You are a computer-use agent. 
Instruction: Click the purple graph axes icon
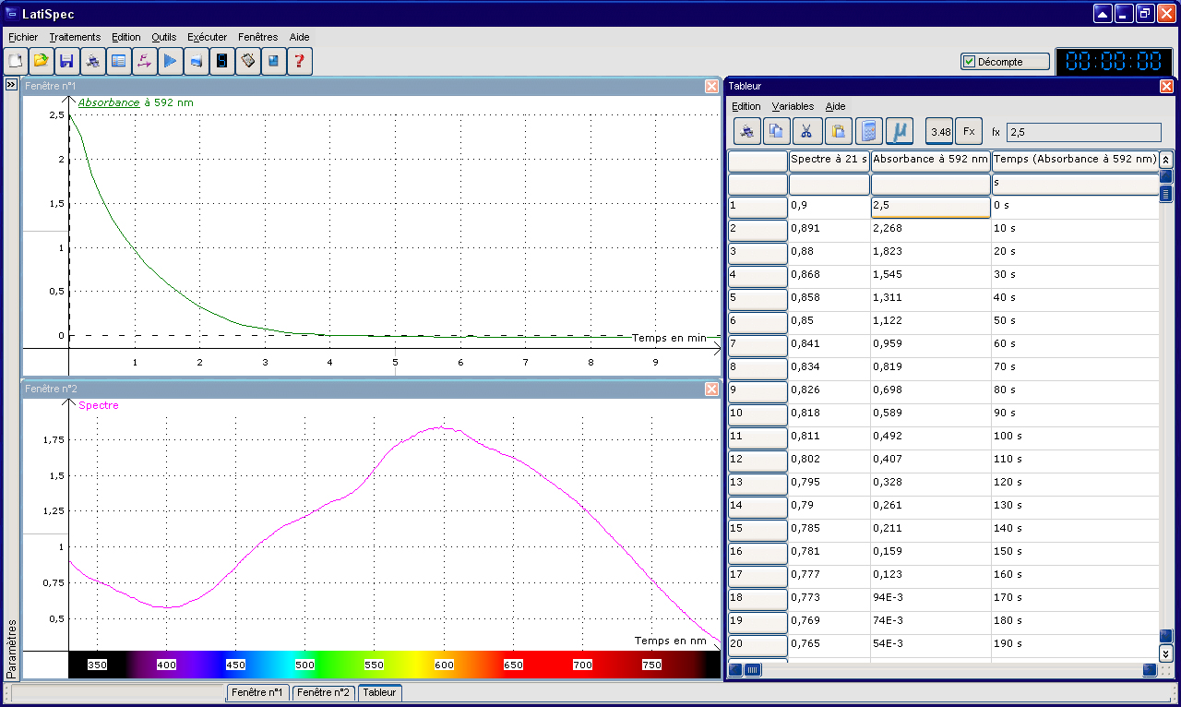click(144, 61)
